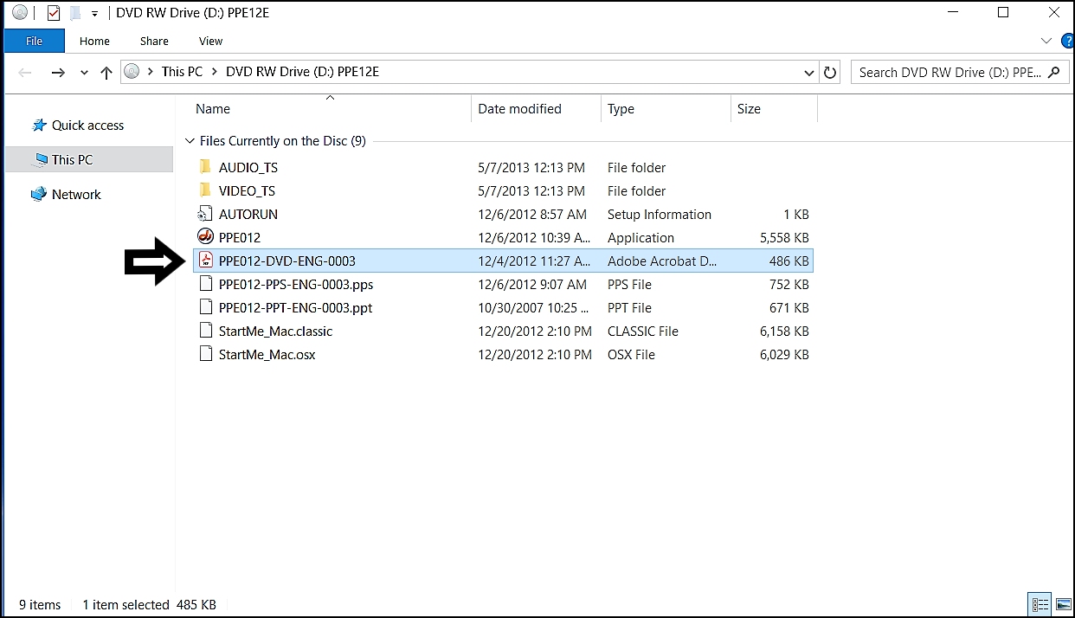
Task: Click the AUDIO_TS folder name
Action: [x=248, y=168]
